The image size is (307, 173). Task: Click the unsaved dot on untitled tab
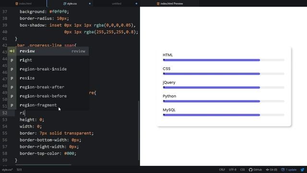coord(136,3)
